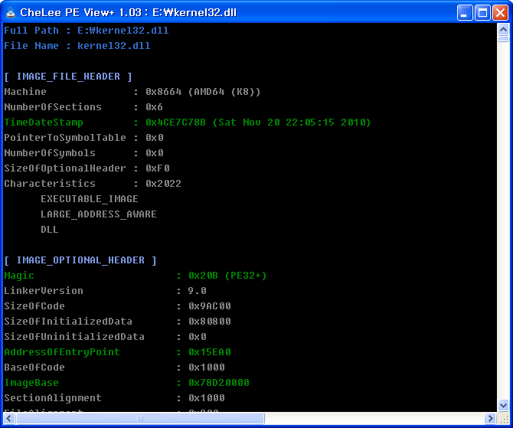This screenshot has width=513, height=428.
Task: Click the 'Full Path : E:\kernel32.dll' line
Action: [x=87, y=31]
